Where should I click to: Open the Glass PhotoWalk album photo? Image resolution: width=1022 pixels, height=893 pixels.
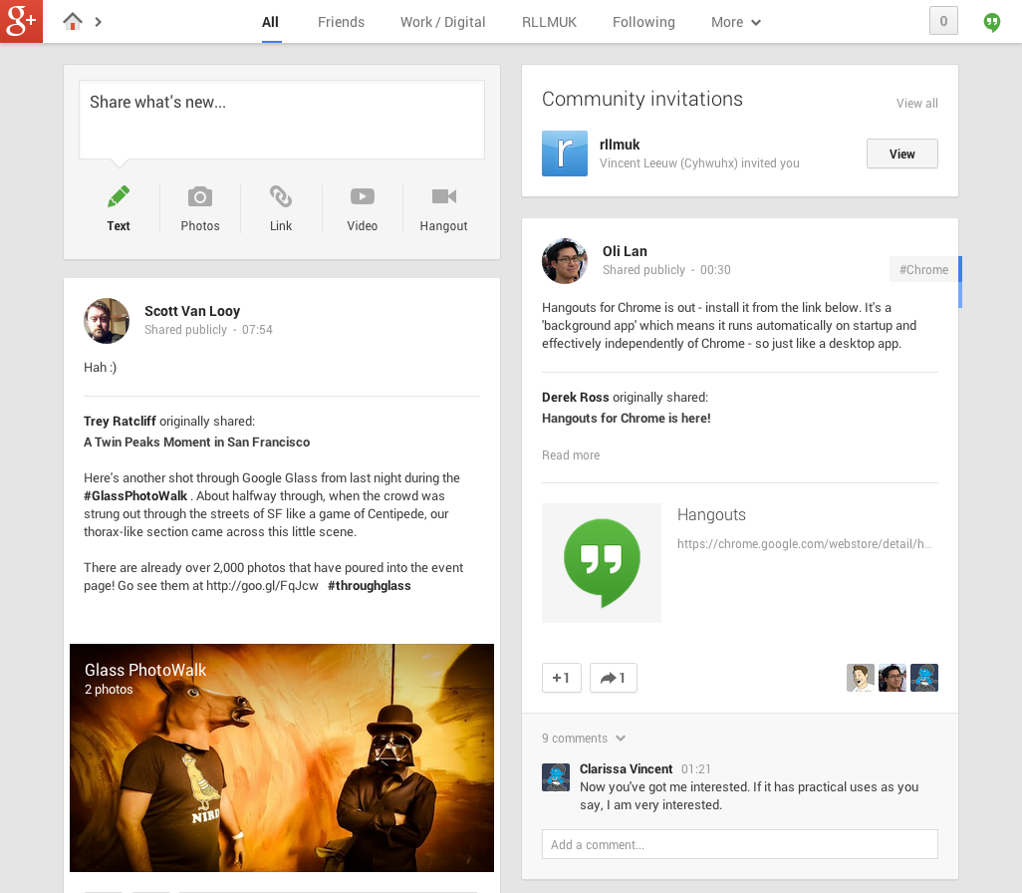pyautogui.click(x=282, y=757)
